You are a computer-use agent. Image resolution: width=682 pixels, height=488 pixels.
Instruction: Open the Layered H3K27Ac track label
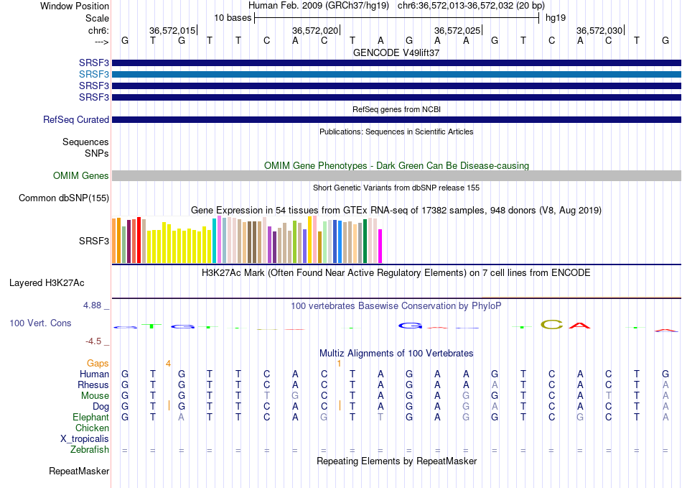(x=47, y=283)
